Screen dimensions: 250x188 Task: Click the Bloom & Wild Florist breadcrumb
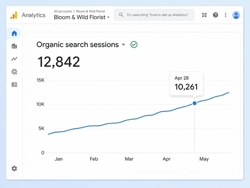(x=90, y=11)
